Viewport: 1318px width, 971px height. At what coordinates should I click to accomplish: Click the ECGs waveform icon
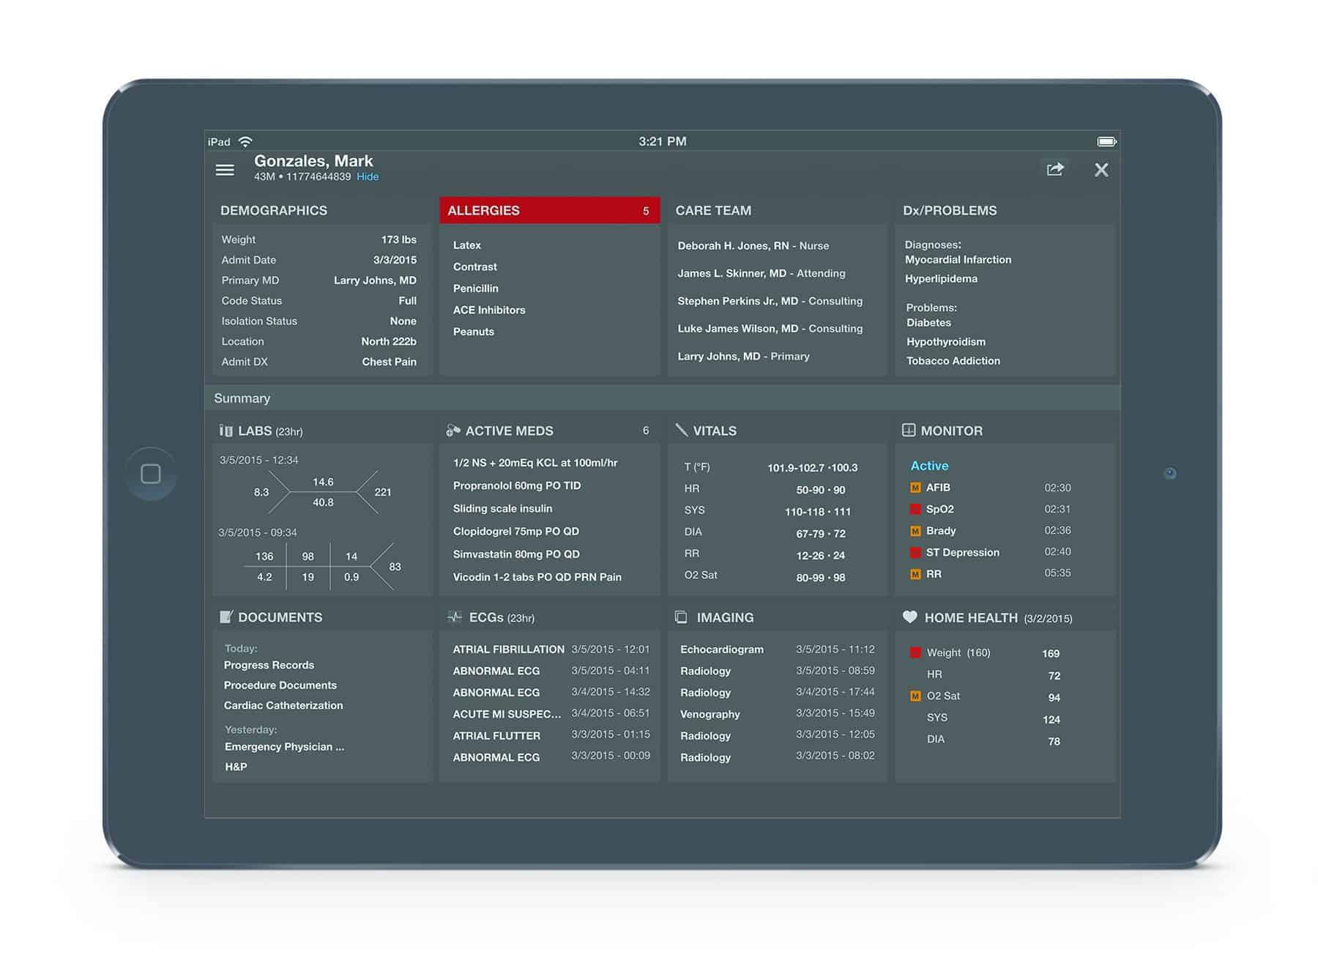455,617
